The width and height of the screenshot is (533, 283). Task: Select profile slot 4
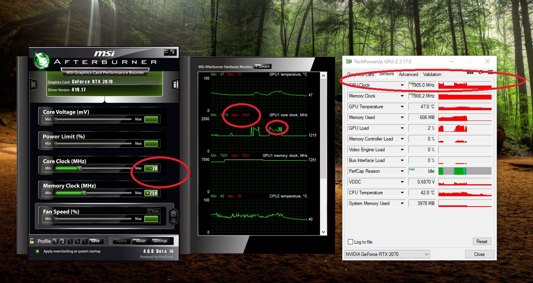coord(77,241)
